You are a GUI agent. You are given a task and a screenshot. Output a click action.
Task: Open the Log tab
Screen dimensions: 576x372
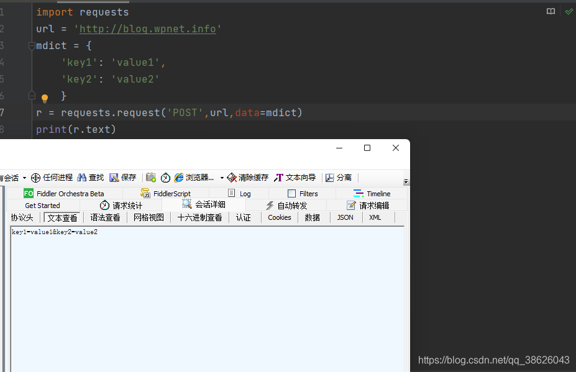click(239, 194)
